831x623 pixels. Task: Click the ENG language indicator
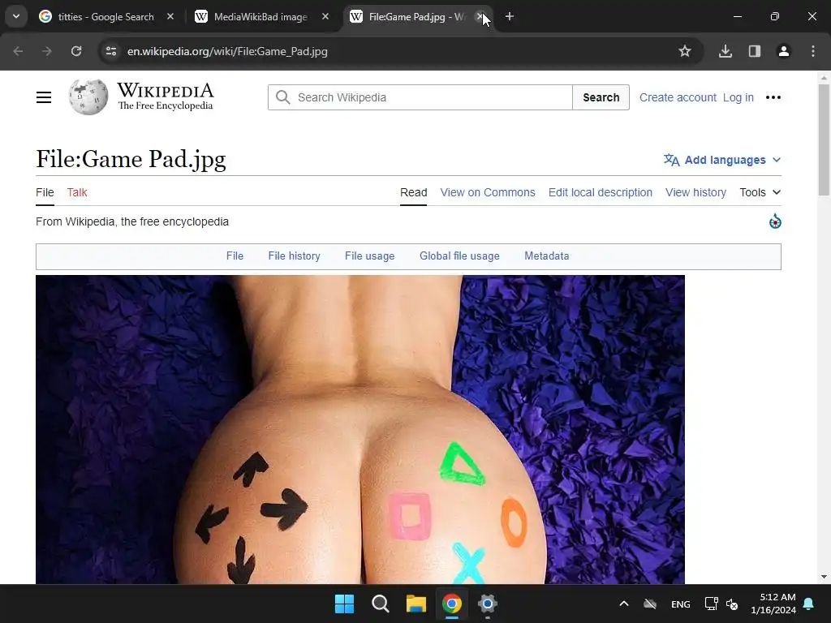681,604
